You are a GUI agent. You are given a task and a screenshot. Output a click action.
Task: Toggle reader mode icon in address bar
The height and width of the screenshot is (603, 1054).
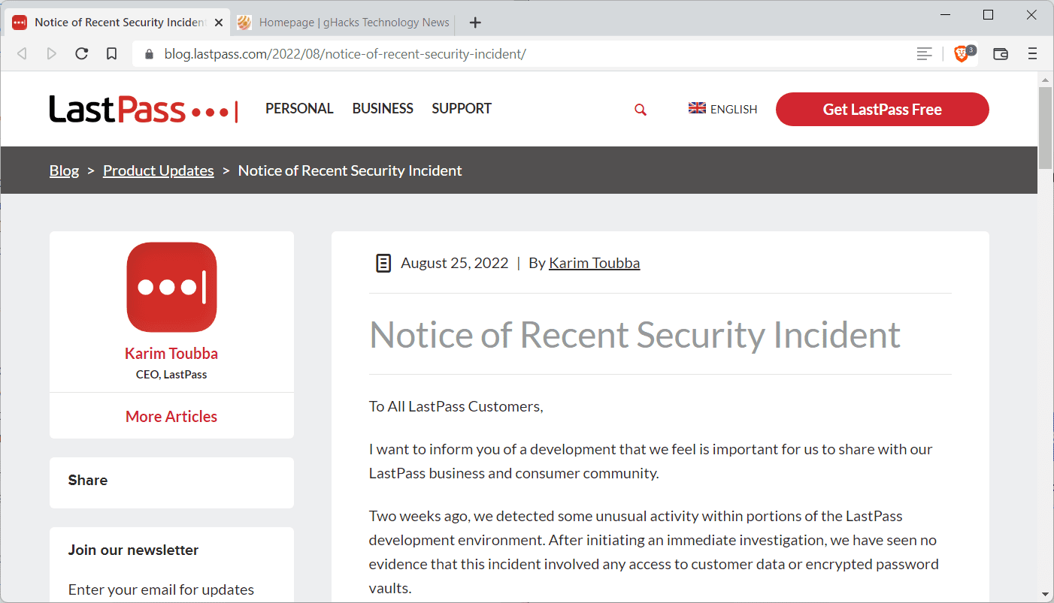point(924,53)
